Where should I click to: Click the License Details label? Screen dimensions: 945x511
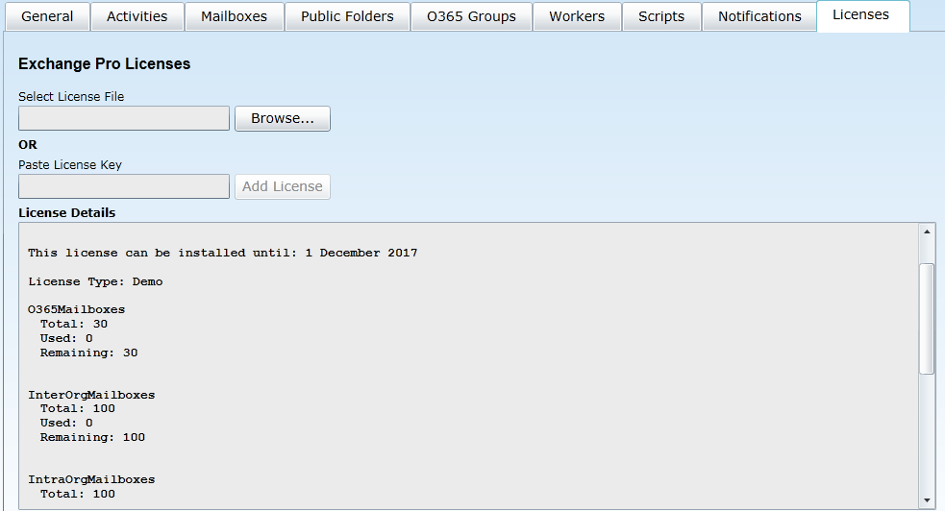click(67, 212)
